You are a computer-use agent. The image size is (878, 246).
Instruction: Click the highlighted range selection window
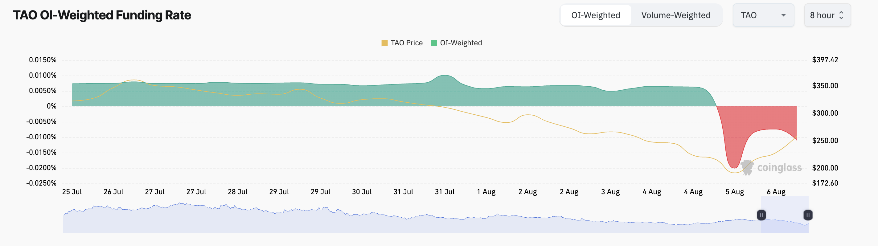click(785, 214)
